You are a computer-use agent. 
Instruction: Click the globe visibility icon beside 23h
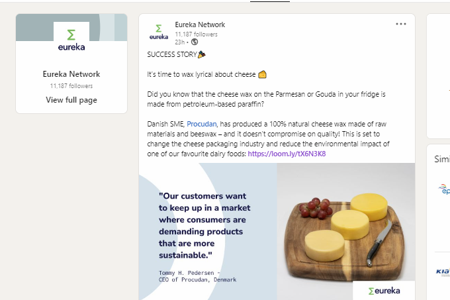pyautogui.click(x=195, y=42)
